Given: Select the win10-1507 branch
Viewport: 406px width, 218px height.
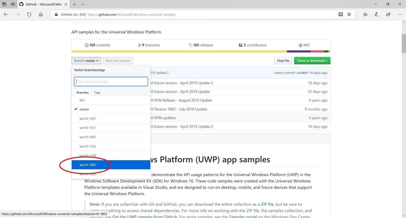Looking at the screenshot, I should tap(111, 118).
